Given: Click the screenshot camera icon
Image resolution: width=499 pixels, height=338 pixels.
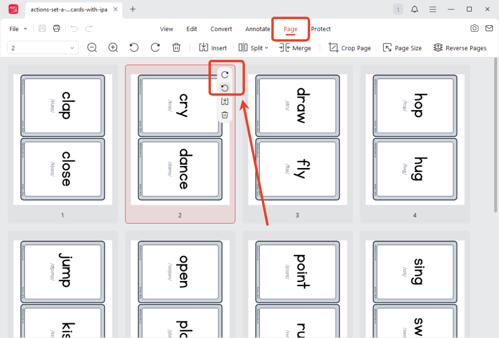Looking at the screenshot, I should (474, 28).
